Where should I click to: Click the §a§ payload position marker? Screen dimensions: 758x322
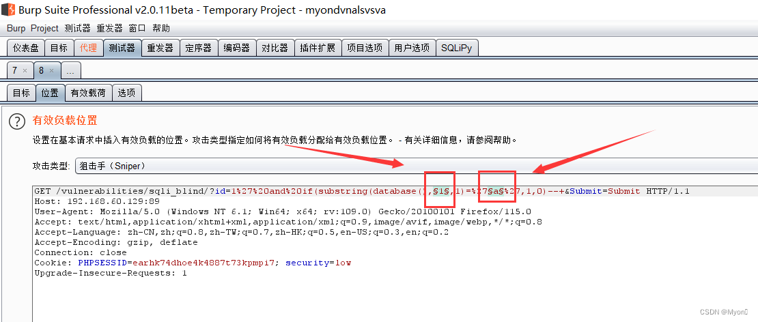[x=496, y=192]
